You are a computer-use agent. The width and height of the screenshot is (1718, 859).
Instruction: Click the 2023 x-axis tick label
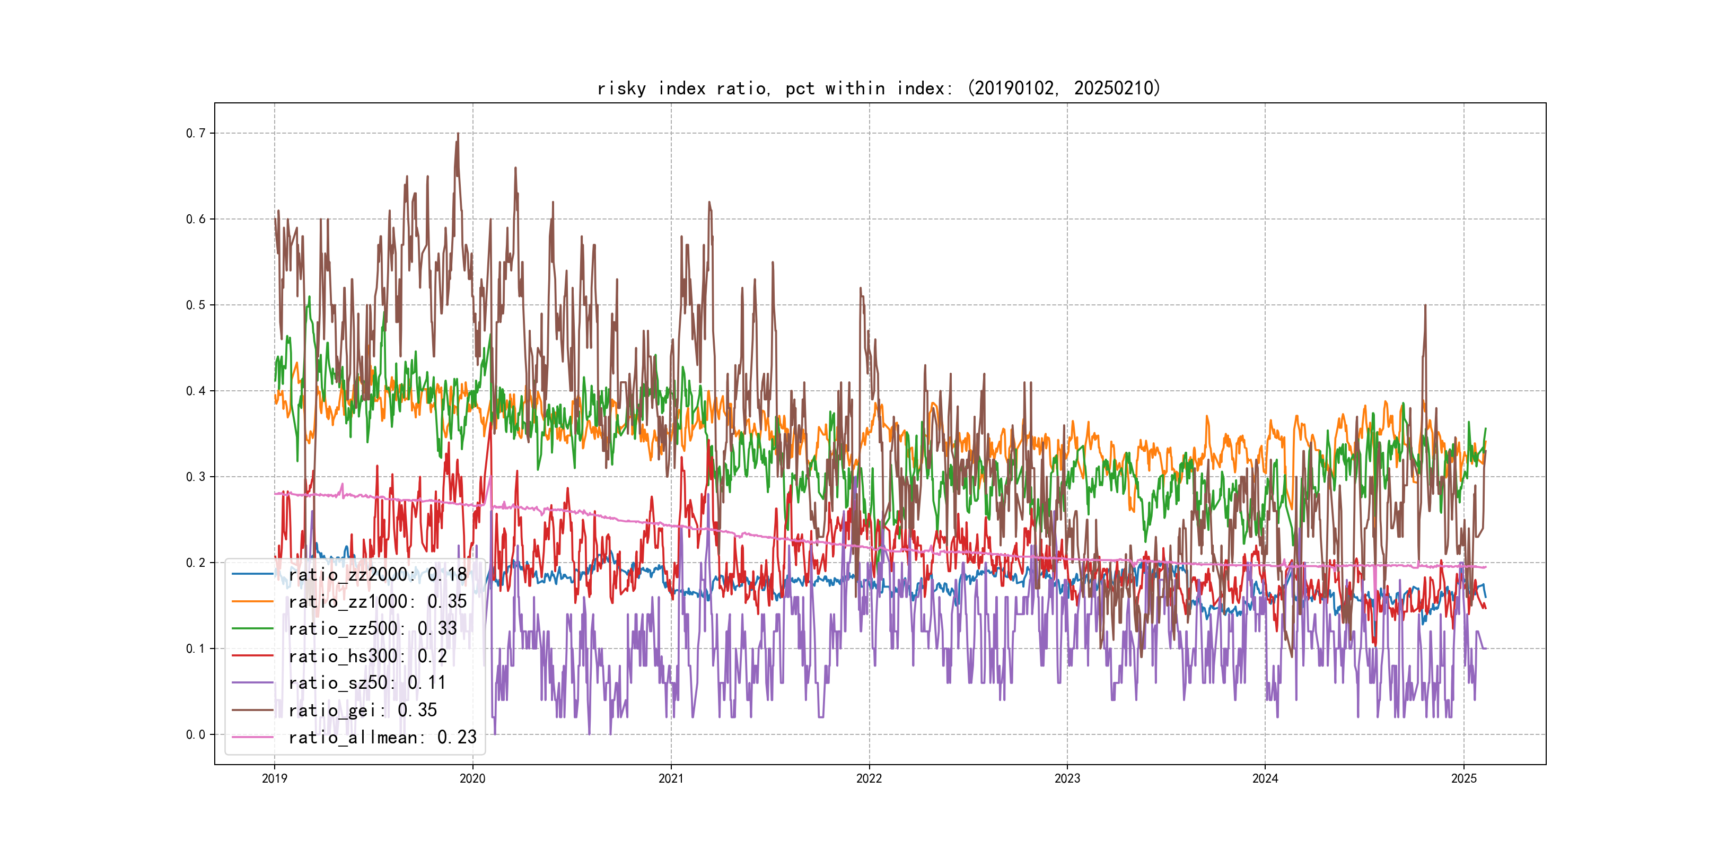(1067, 778)
